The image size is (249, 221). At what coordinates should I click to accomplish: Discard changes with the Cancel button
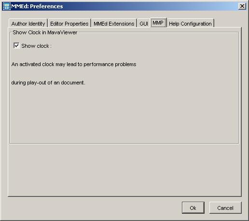click(225, 208)
